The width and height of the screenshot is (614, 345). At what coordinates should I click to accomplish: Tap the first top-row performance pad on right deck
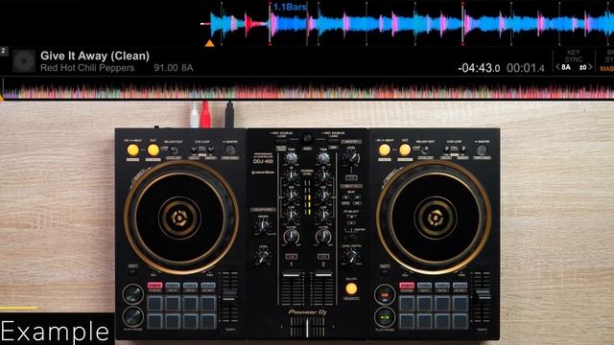tap(407, 304)
